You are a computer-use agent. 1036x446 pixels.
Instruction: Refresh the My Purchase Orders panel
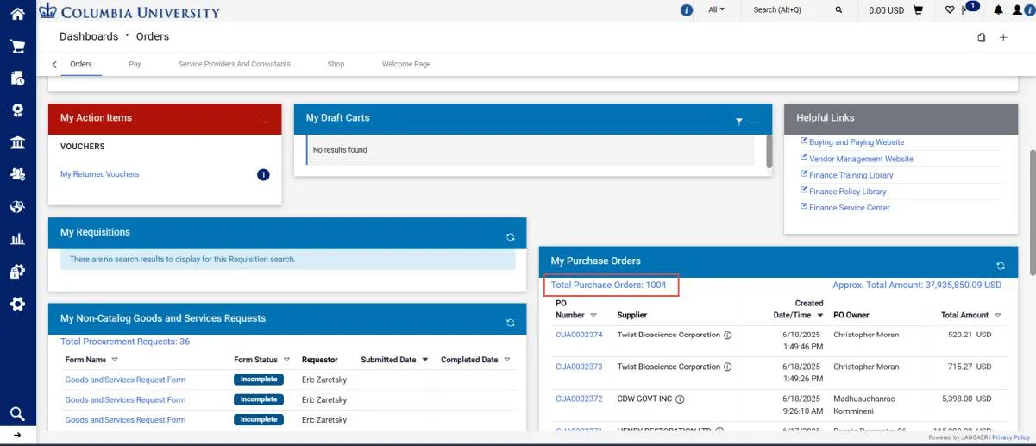1001,266
